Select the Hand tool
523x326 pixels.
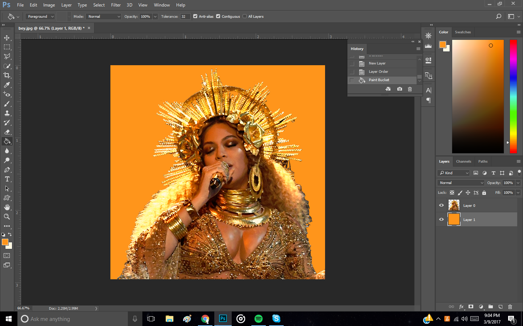7,207
